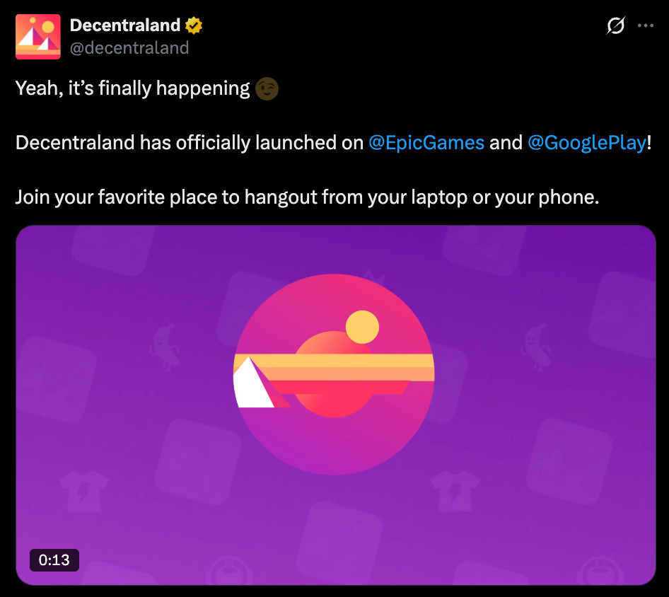The width and height of the screenshot is (669, 597).
Task: Click the 0:13 video duration badge
Action: pyautogui.click(x=54, y=560)
